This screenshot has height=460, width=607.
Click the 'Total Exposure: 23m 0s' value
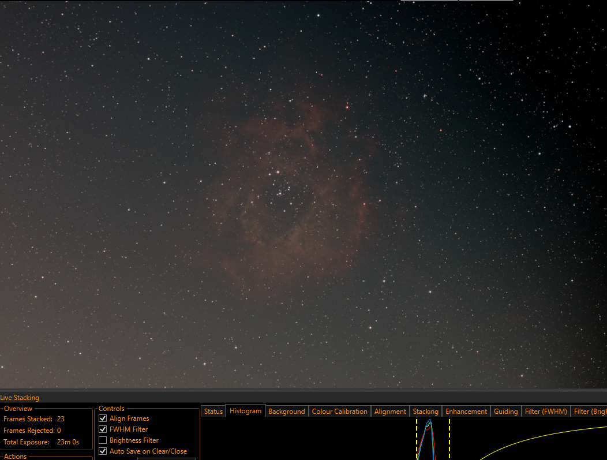click(x=68, y=442)
